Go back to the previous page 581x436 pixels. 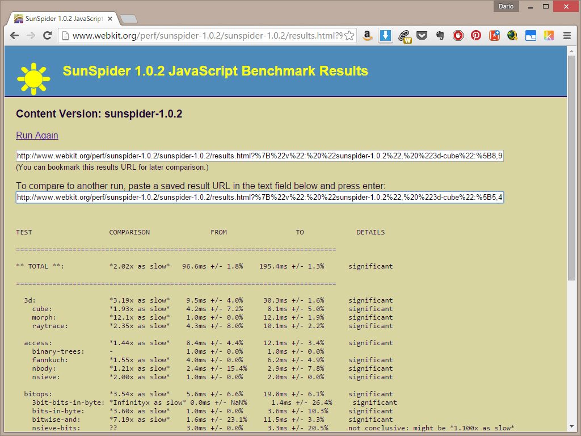[15, 35]
